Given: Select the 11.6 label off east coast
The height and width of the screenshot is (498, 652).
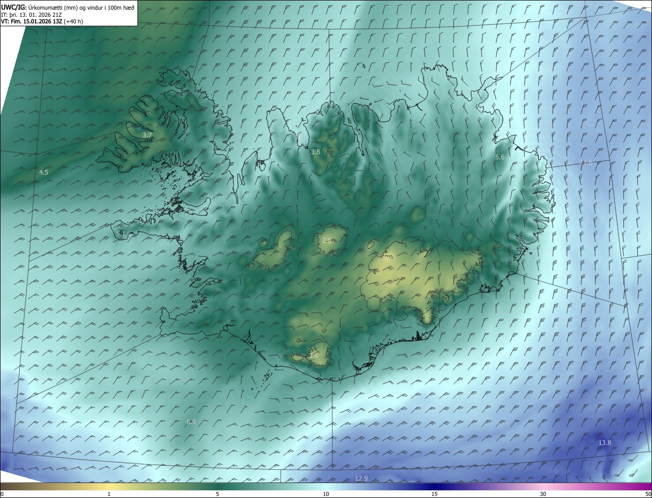Looking at the screenshot, I should (x=587, y=162).
